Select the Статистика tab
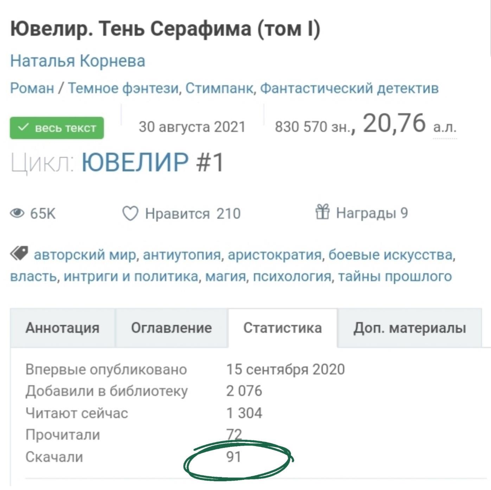Viewport: 491px width, 490px height. tap(282, 328)
